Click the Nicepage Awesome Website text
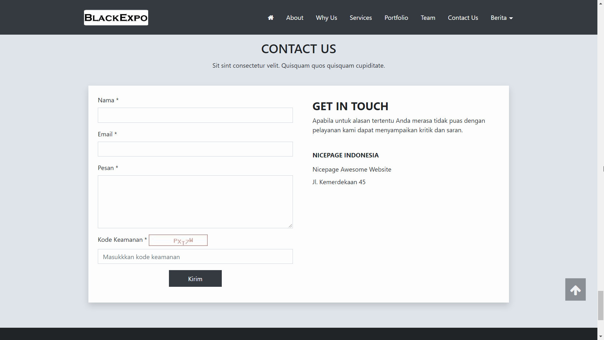This screenshot has width=604, height=340. (352, 169)
